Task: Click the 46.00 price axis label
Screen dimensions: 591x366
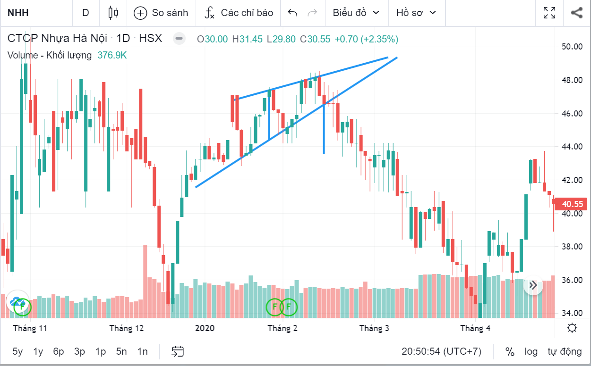Action: pyautogui.click(x=572, y=114)
